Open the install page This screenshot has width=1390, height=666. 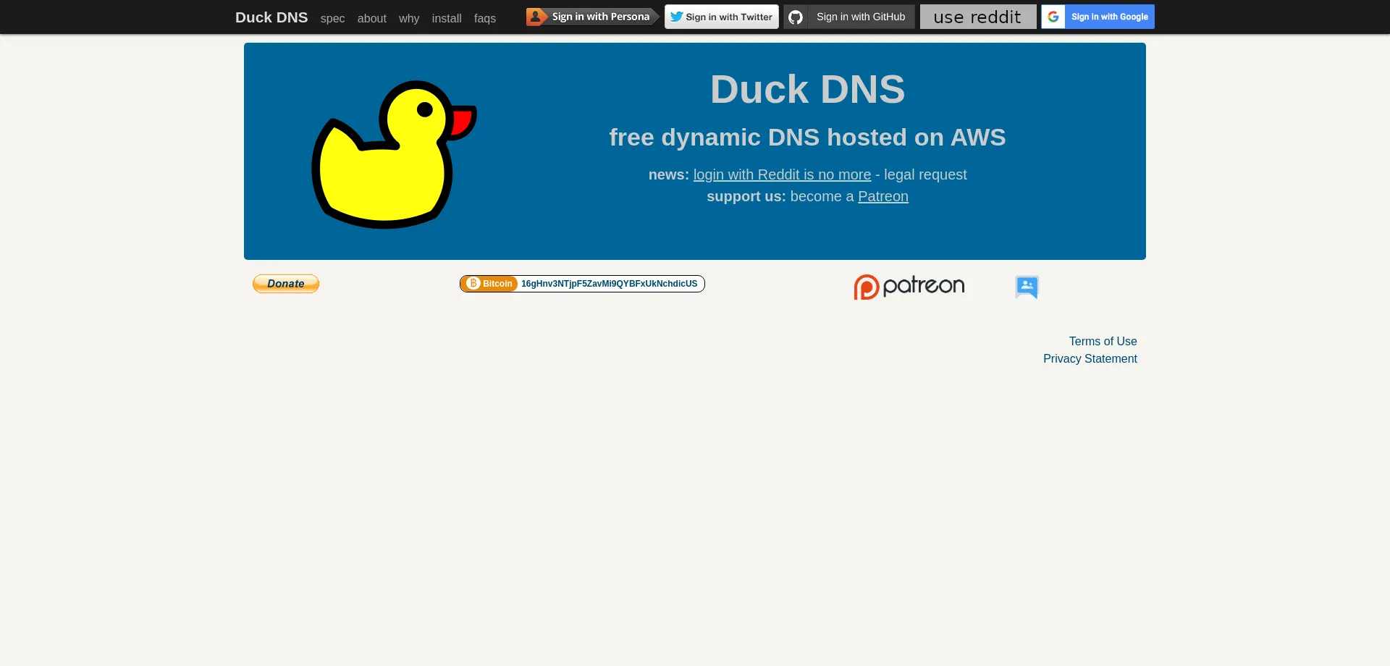[x=447, y=18]
